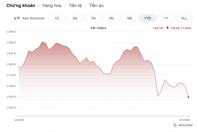Select the highlighted YTD range
Viewport: 198px width, 132px height.
coord(148,18)
